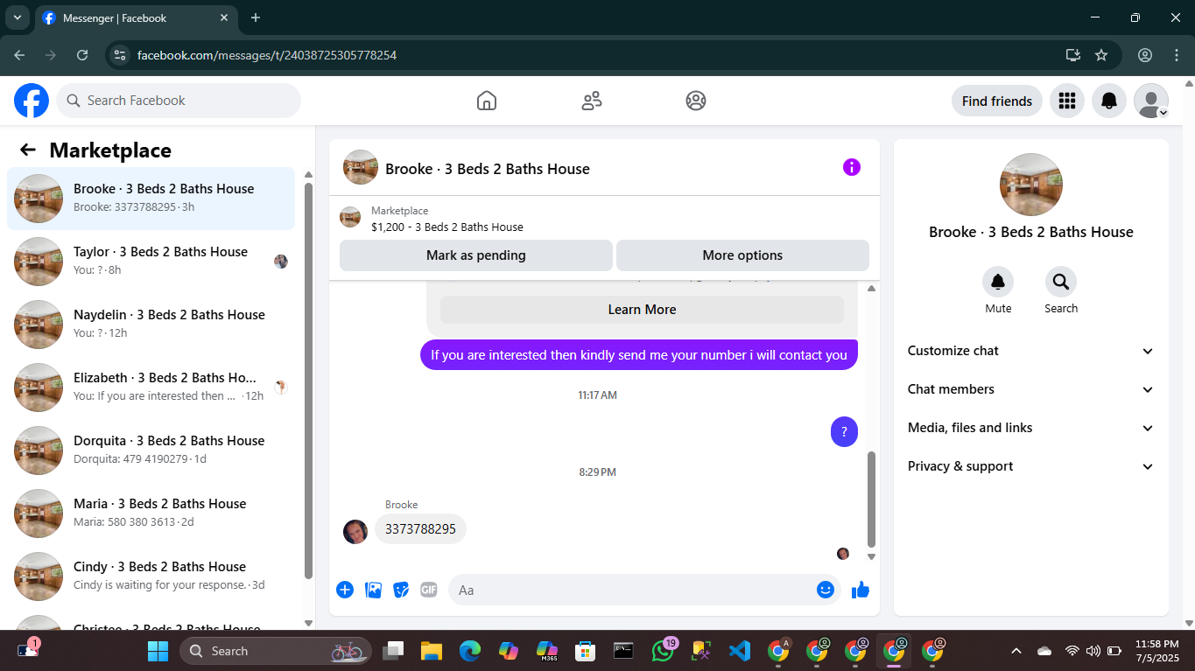Choose a GIF in the composer
The height and width of the screenshot is (671, 1195).
(429, 590)
